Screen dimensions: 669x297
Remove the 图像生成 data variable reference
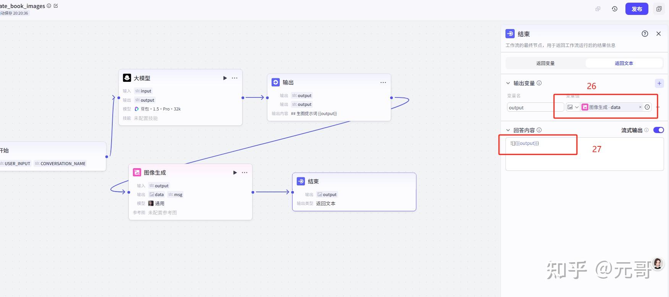pyautogui.click(x=640, y=107)
